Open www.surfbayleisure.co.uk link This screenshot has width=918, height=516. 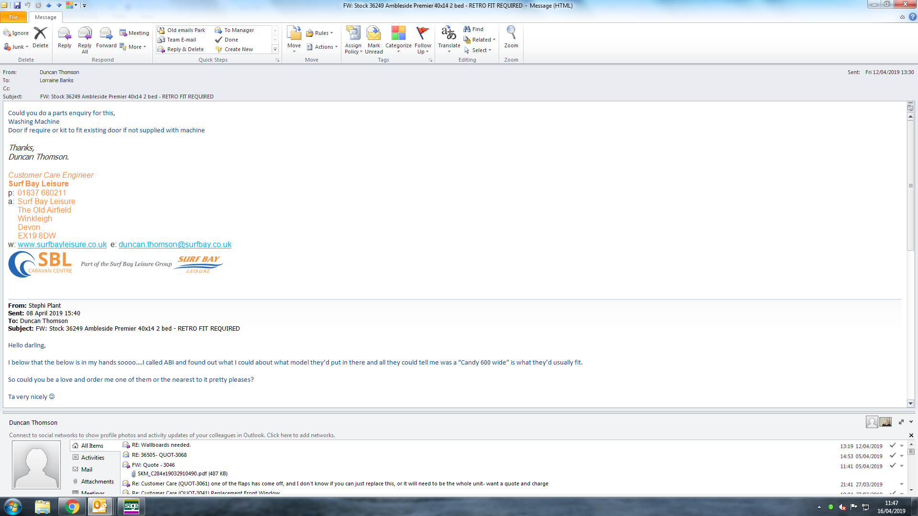(x=62, y=244)
